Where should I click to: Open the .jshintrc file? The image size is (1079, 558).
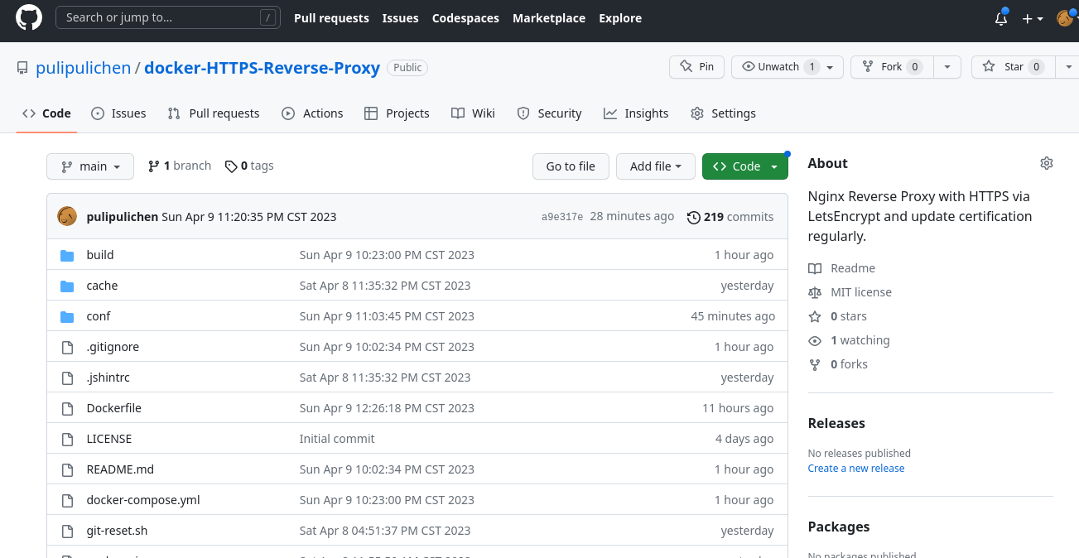click(x=108, y=378)
